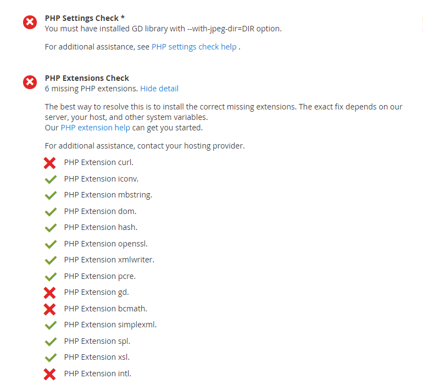Select the PHP Settings Check heading

(x=85, y=18)
